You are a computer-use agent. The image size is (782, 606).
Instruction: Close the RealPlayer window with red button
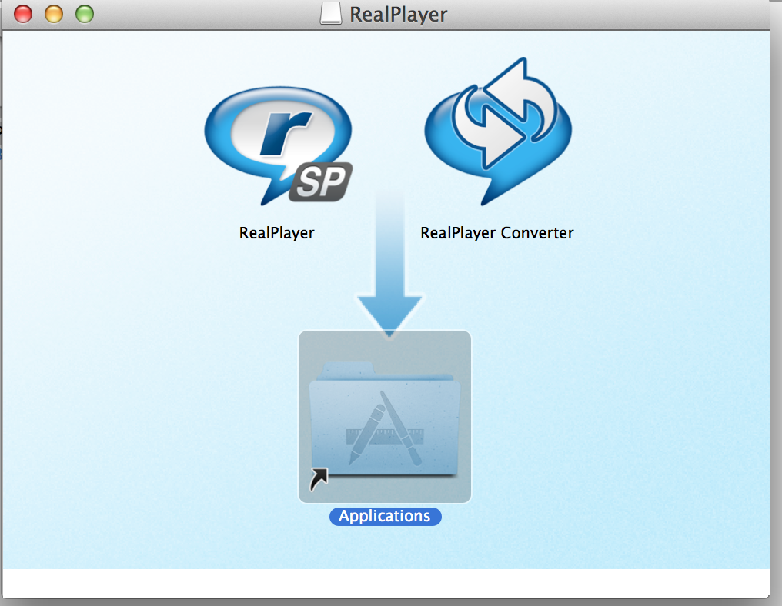[x=23, y=13]
